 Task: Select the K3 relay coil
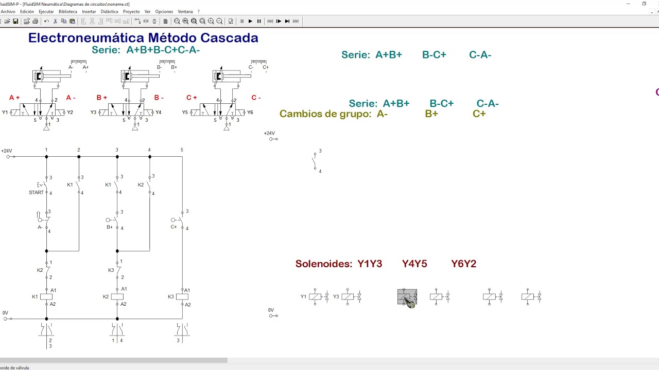pyautogui.click(x=182, y=297)
